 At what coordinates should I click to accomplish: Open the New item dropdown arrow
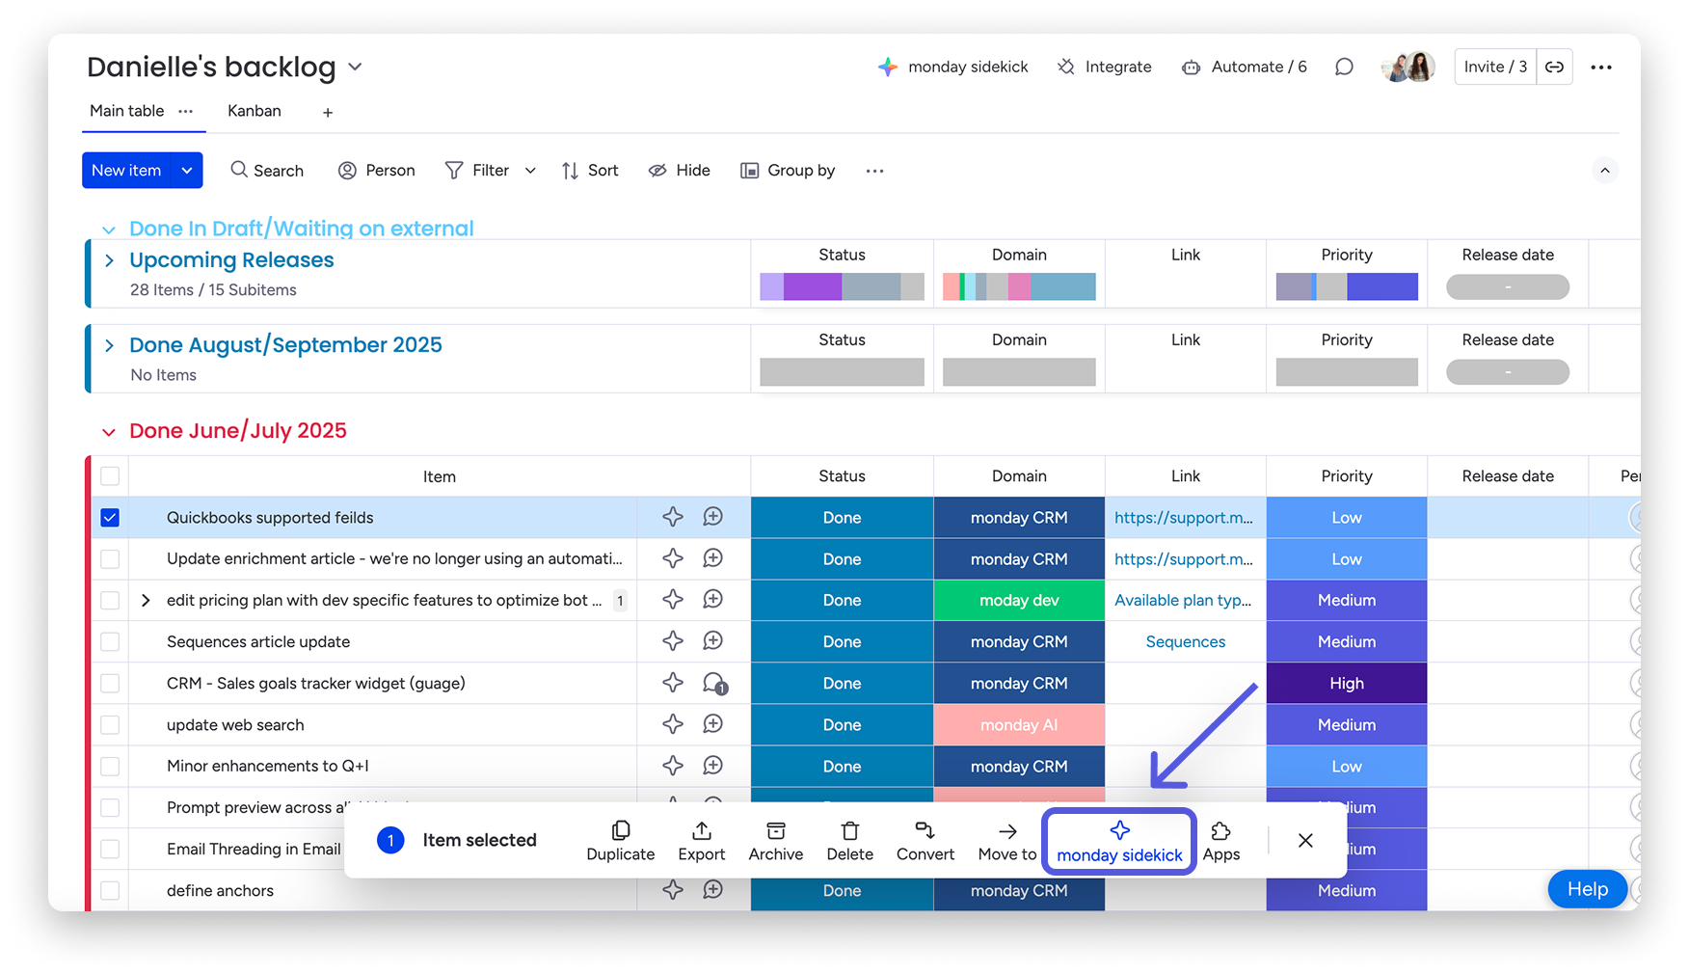tap(187, 170)
